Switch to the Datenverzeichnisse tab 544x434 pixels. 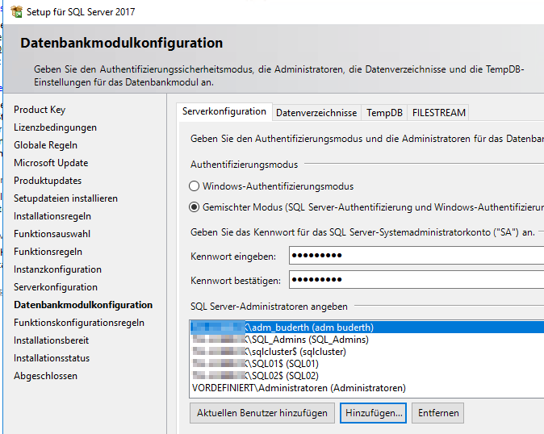click(316, 113)
